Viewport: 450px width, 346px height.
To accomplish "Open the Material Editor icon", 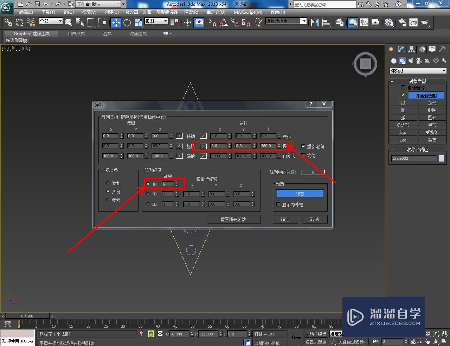I will coord(389,23).
